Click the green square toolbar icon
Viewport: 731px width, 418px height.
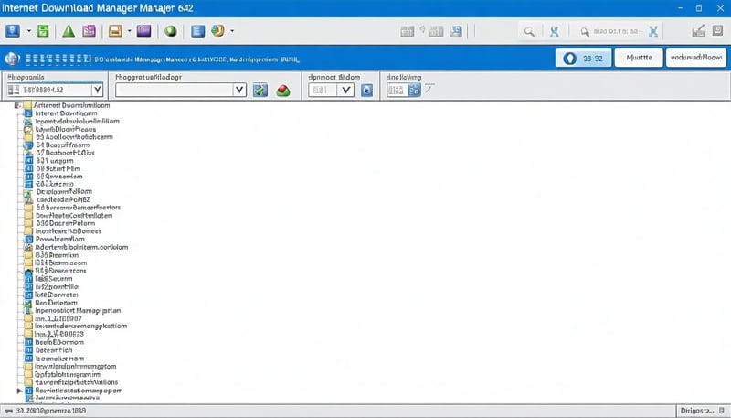pyautogui.click(x=43, y=31)
